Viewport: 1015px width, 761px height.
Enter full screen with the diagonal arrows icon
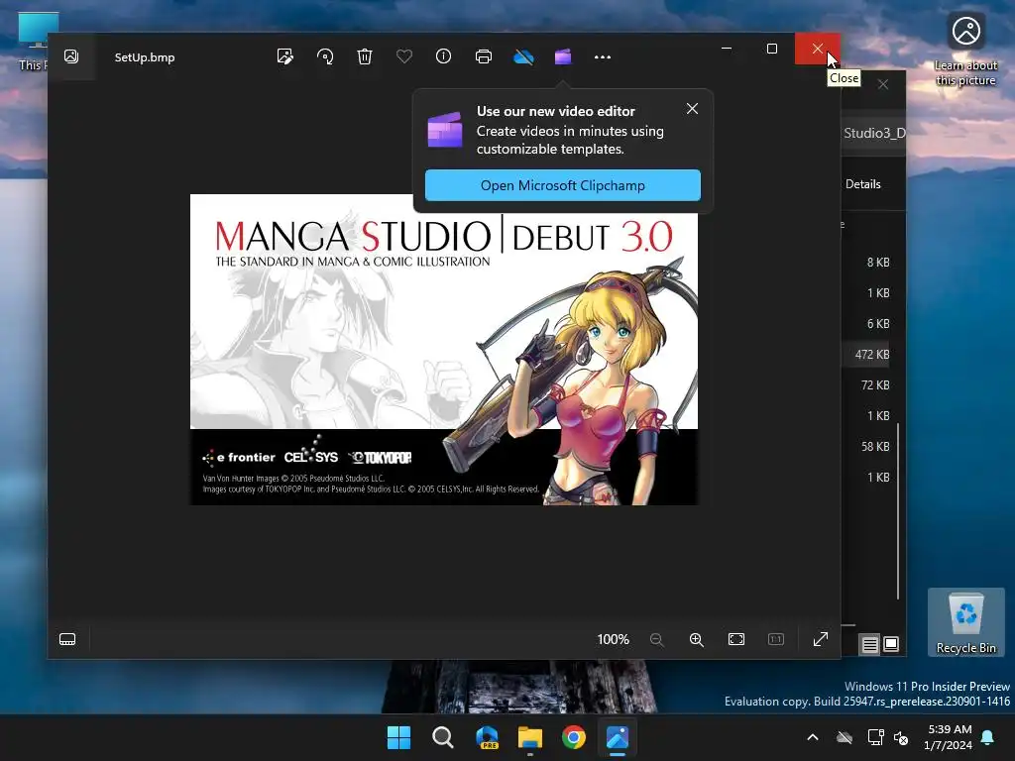tap(820, 639)
